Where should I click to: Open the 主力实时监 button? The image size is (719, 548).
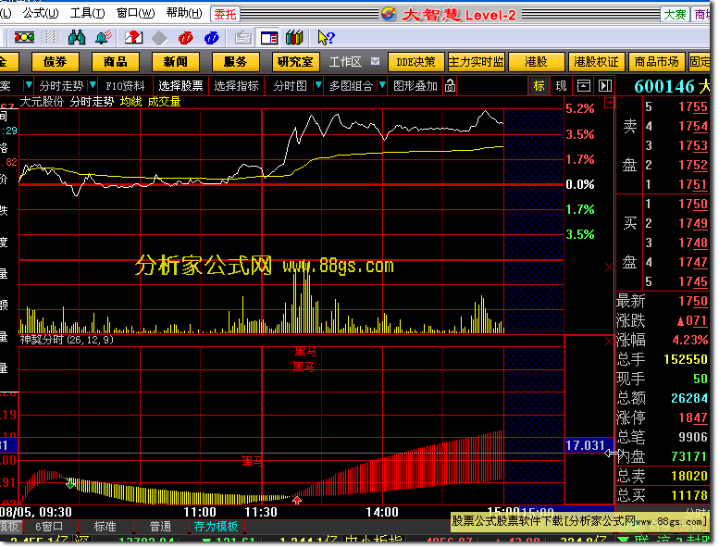(476, 61)
